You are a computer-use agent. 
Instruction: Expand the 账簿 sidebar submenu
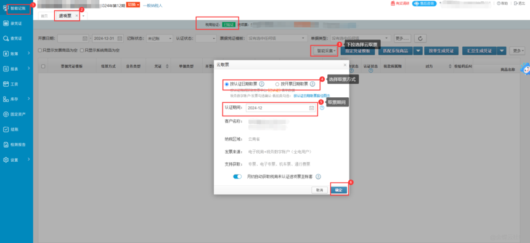(29, 54)
